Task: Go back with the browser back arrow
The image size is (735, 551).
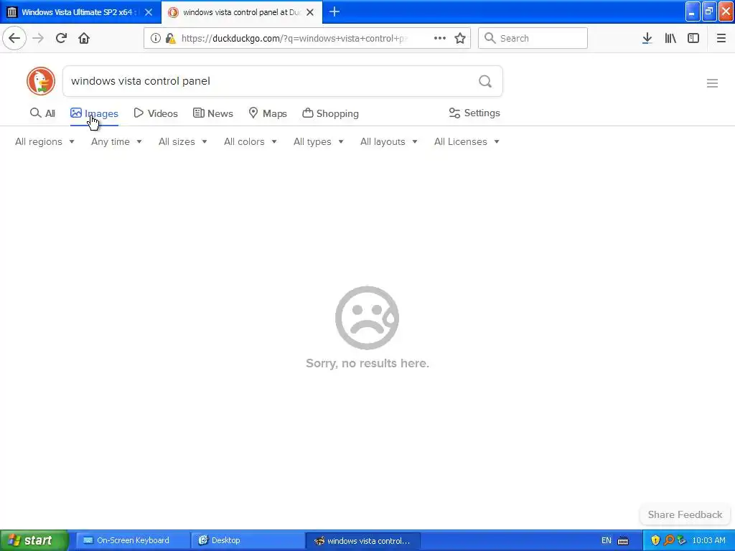Action: tap(14, 38)
